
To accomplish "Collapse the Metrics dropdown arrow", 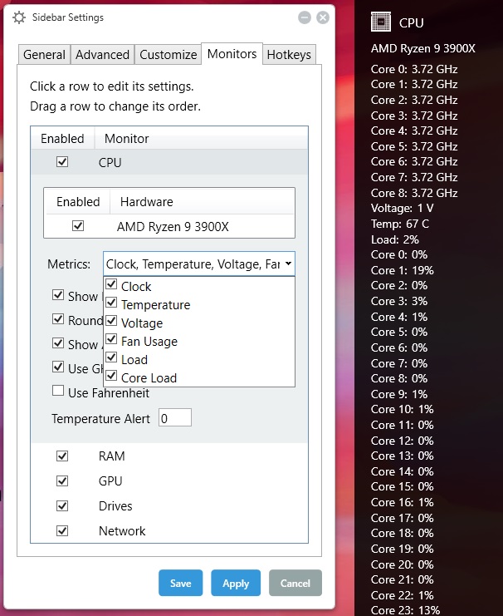I will pyautogui.click(x=288, y=264).
